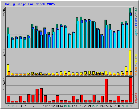Select day 2 on the x-axis
This screenshot has height=109, width=139.
pos(13,106)
